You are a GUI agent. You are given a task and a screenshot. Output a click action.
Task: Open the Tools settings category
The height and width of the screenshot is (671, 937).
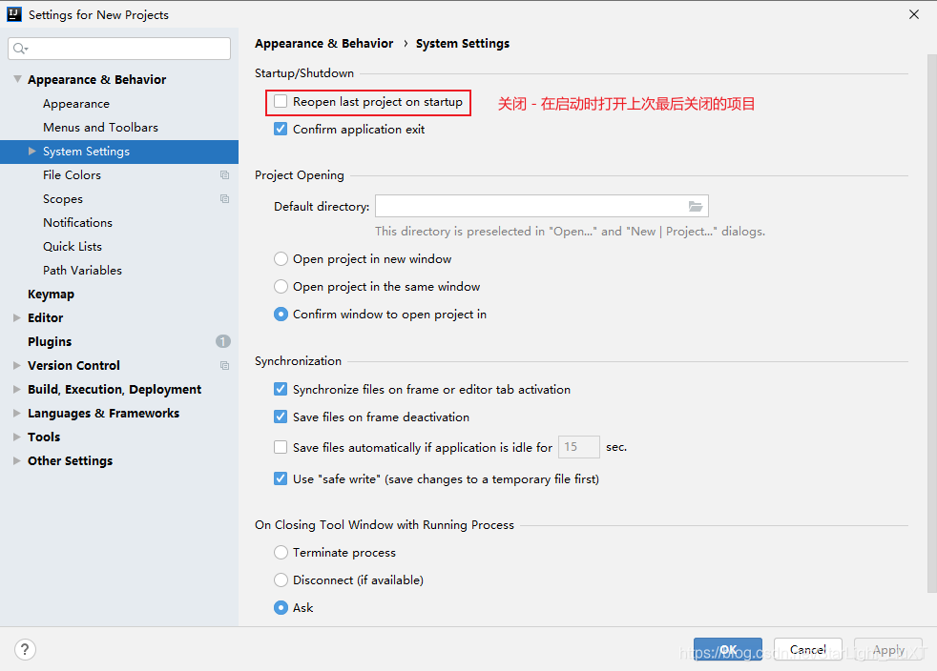coord(44,437)
